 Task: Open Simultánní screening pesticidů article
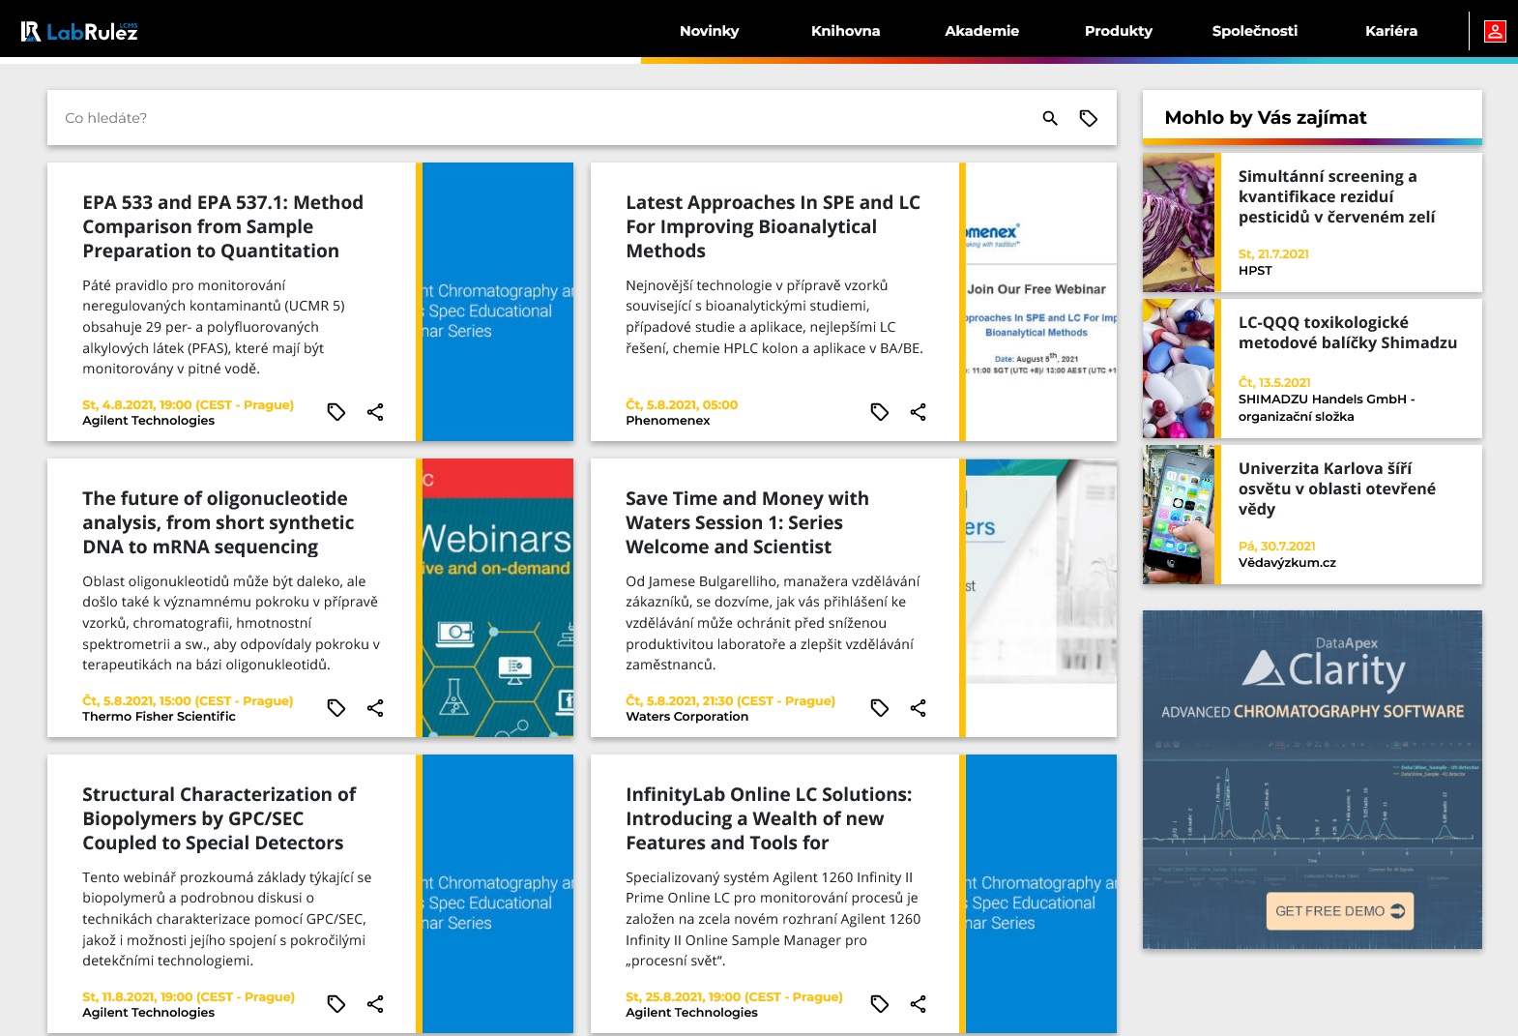[x=1336, y=196]
